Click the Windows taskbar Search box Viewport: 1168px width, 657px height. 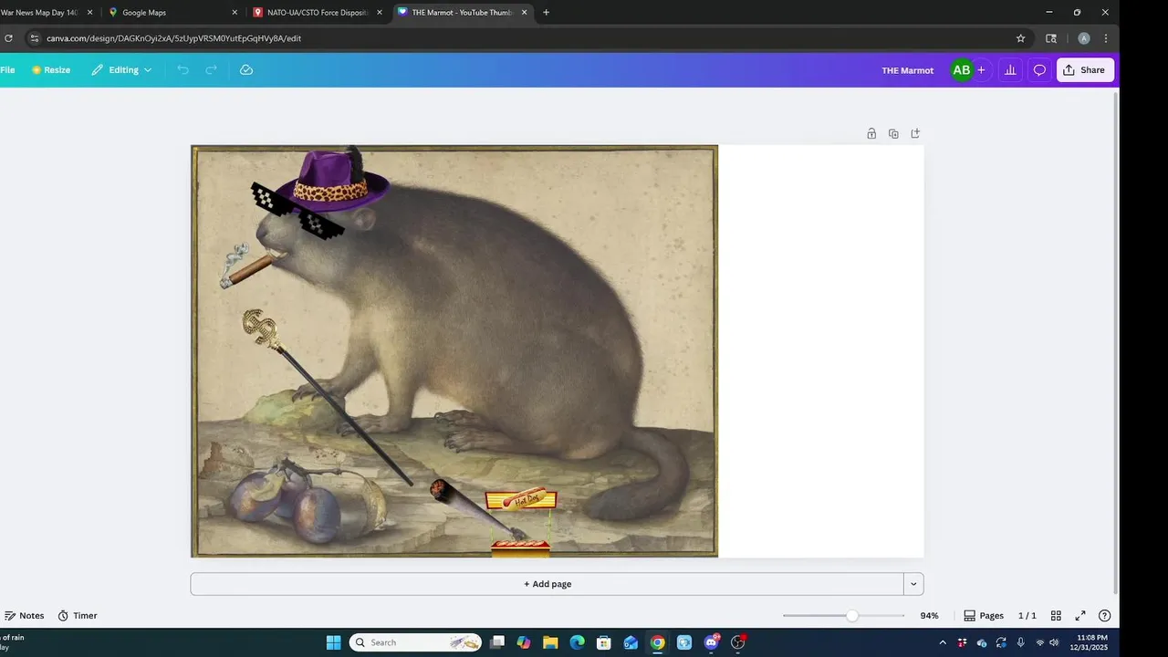tap(416, 642)
